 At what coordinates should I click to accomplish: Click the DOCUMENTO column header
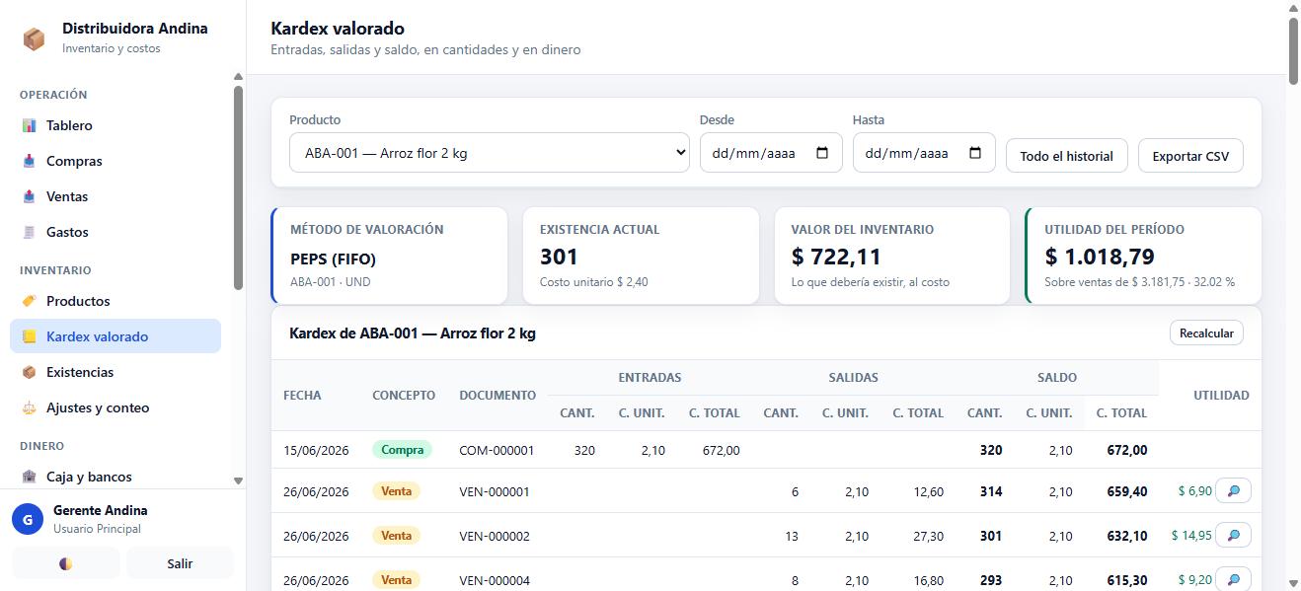[497, 395]
